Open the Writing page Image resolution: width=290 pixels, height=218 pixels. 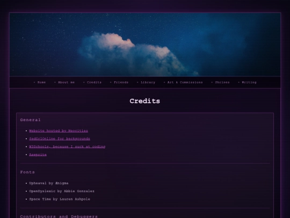(x=249, y=82)
